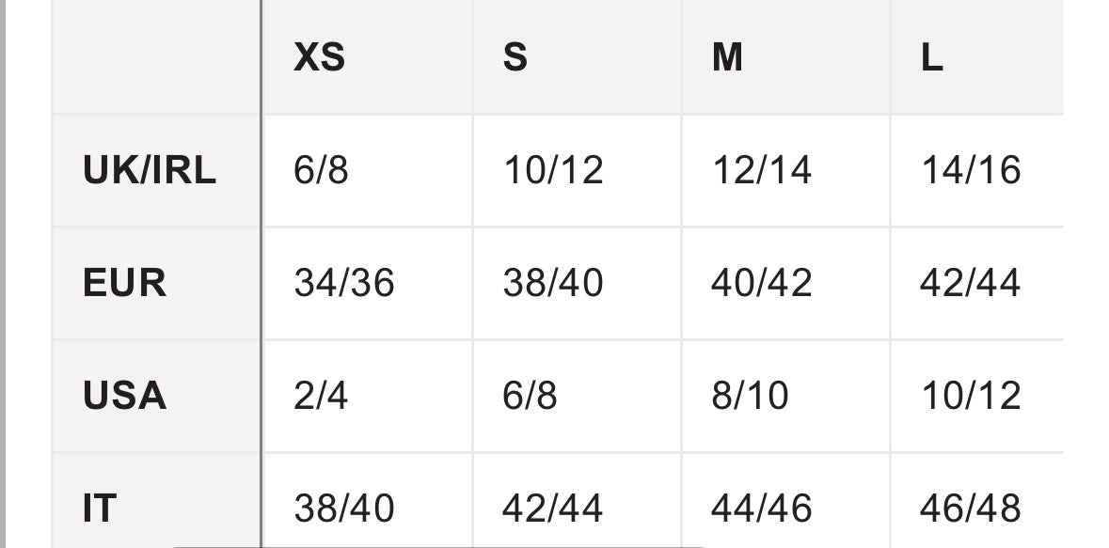The height and width of the screenshot is (548, 1109).
Task: Select the EUR row label
Action: [x=156, y=283]
